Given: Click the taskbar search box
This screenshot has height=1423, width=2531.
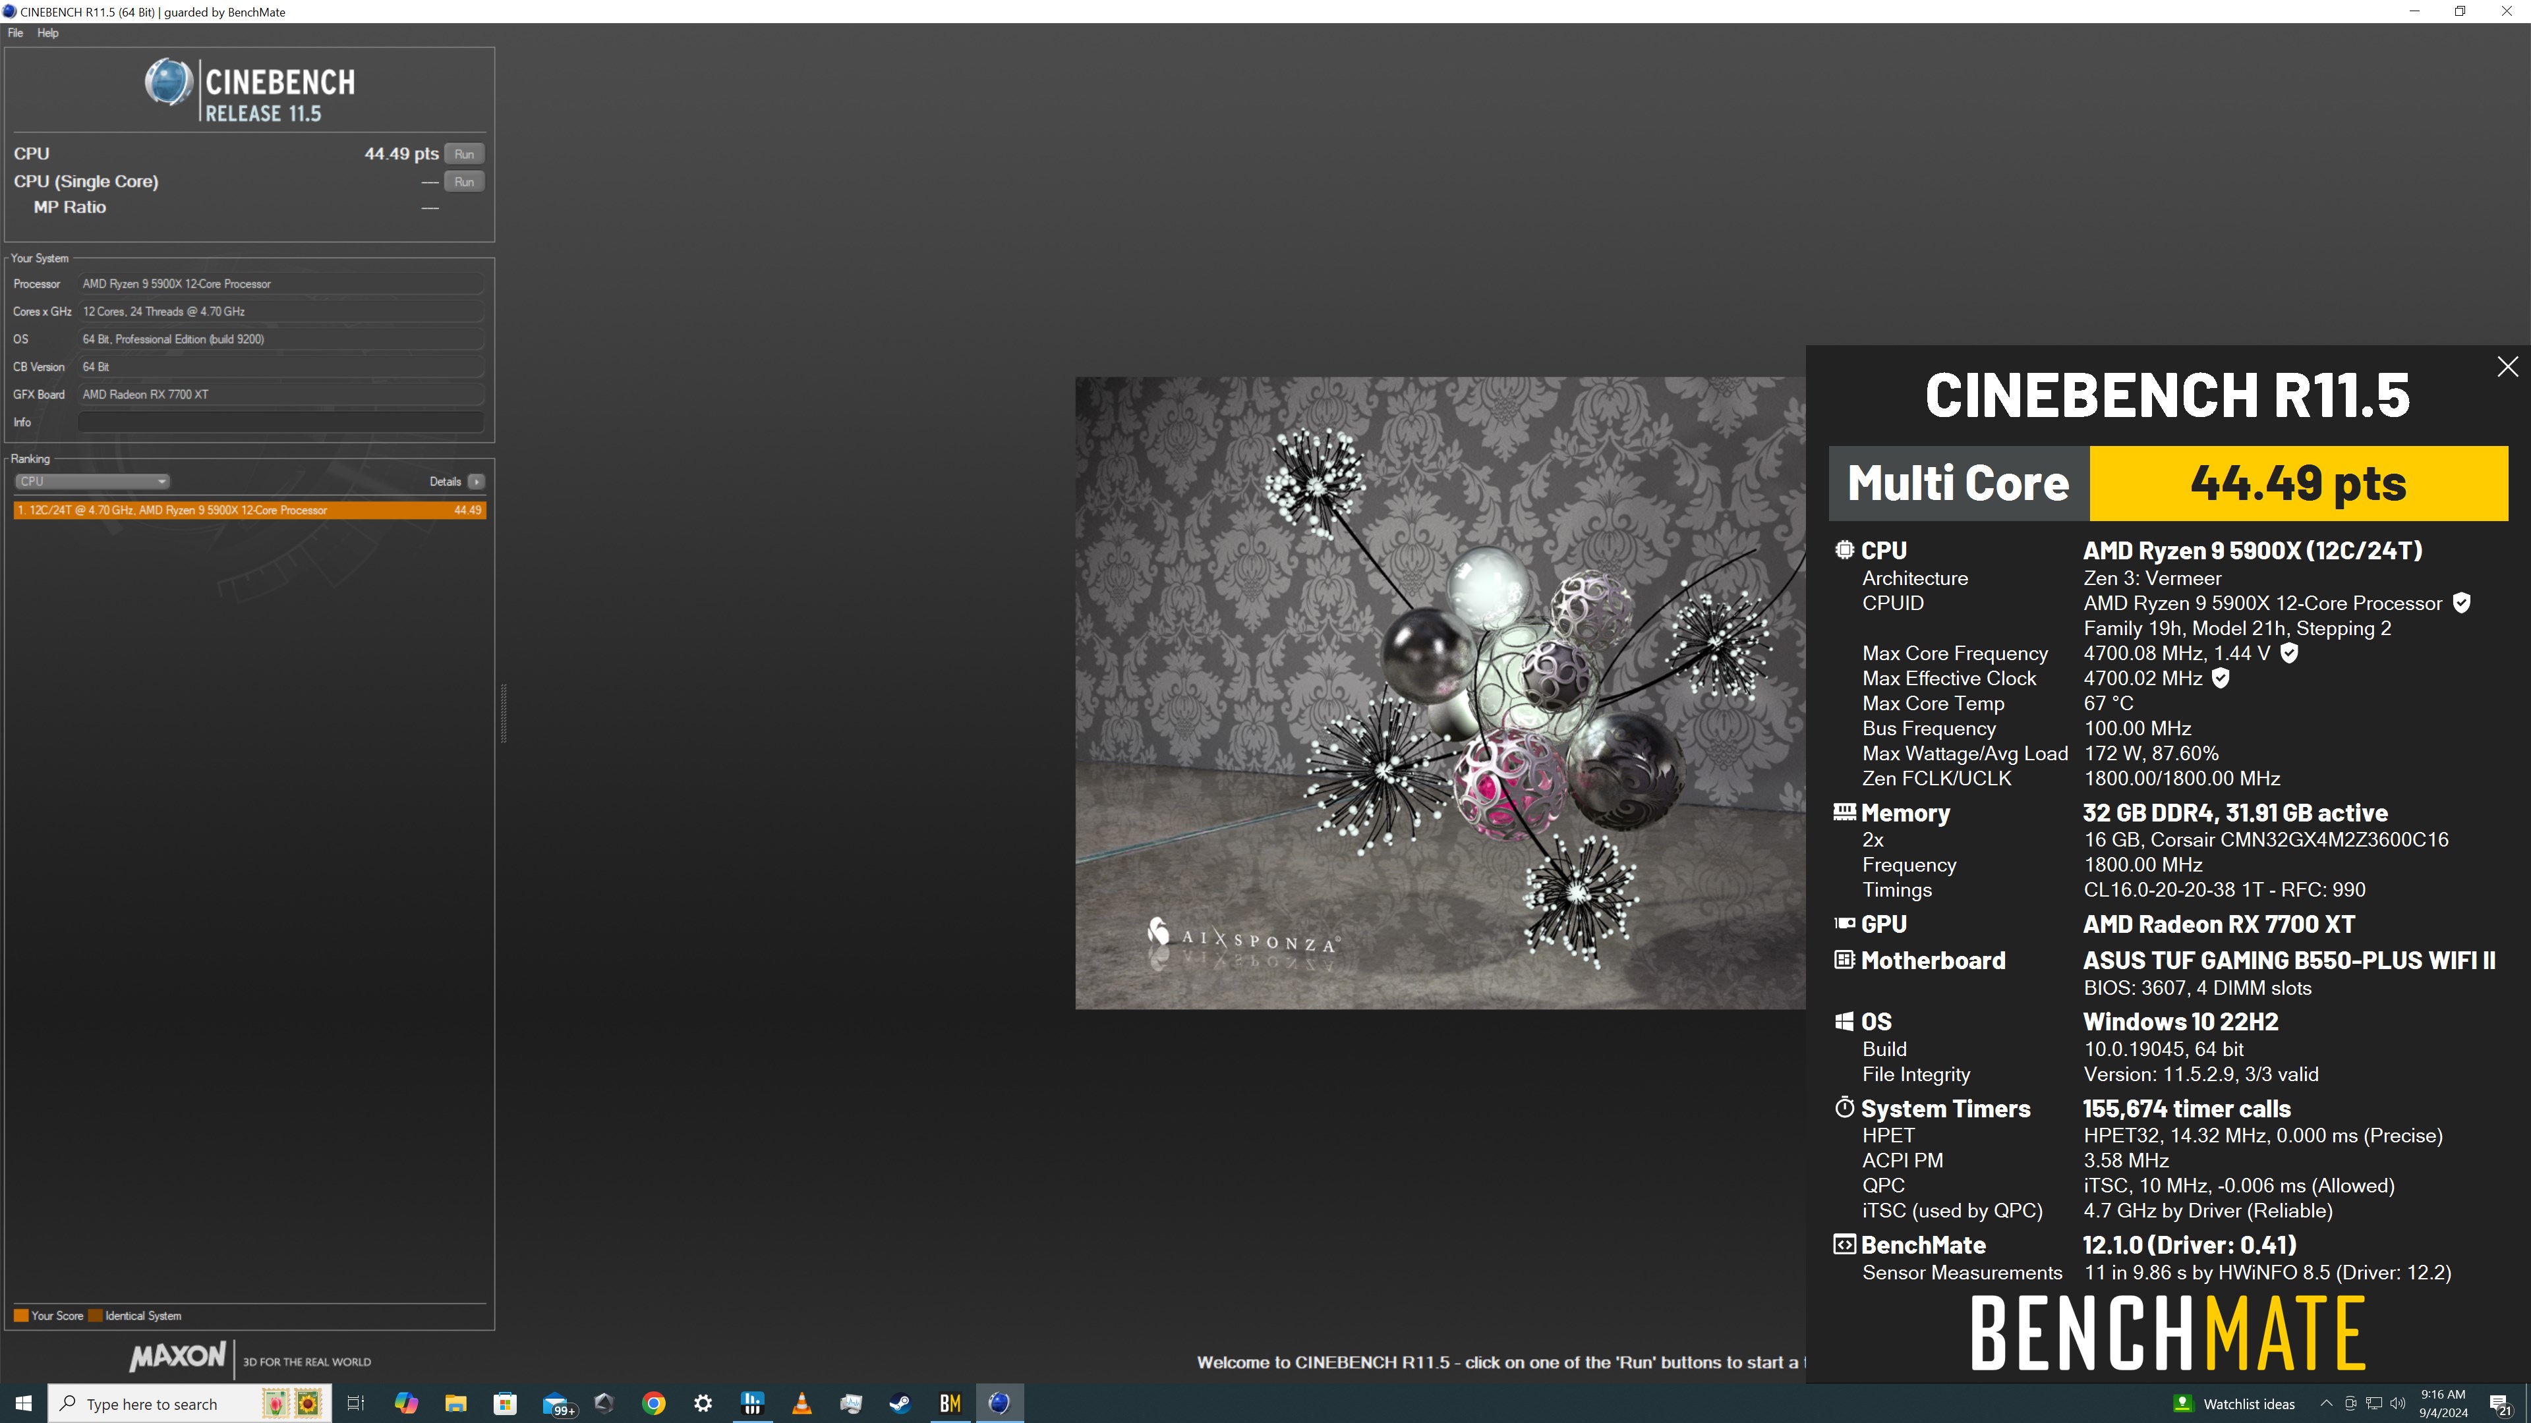Looking at the screenshot, I should click(190, 1403).
